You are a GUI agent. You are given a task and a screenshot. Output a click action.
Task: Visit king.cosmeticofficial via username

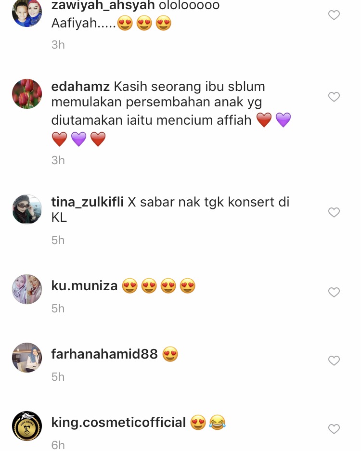(x=118, y=423)
